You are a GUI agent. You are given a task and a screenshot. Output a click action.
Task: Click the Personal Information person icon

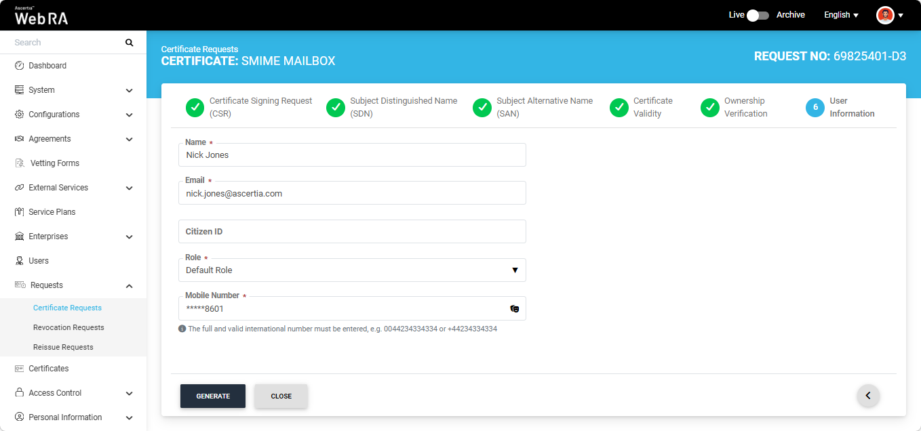[x=20, y=417]
